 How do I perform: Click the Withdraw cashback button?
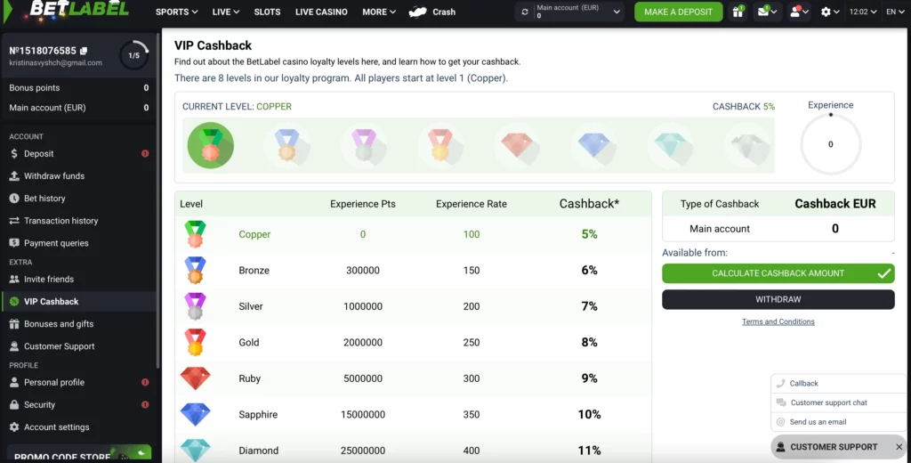(778, 299)
